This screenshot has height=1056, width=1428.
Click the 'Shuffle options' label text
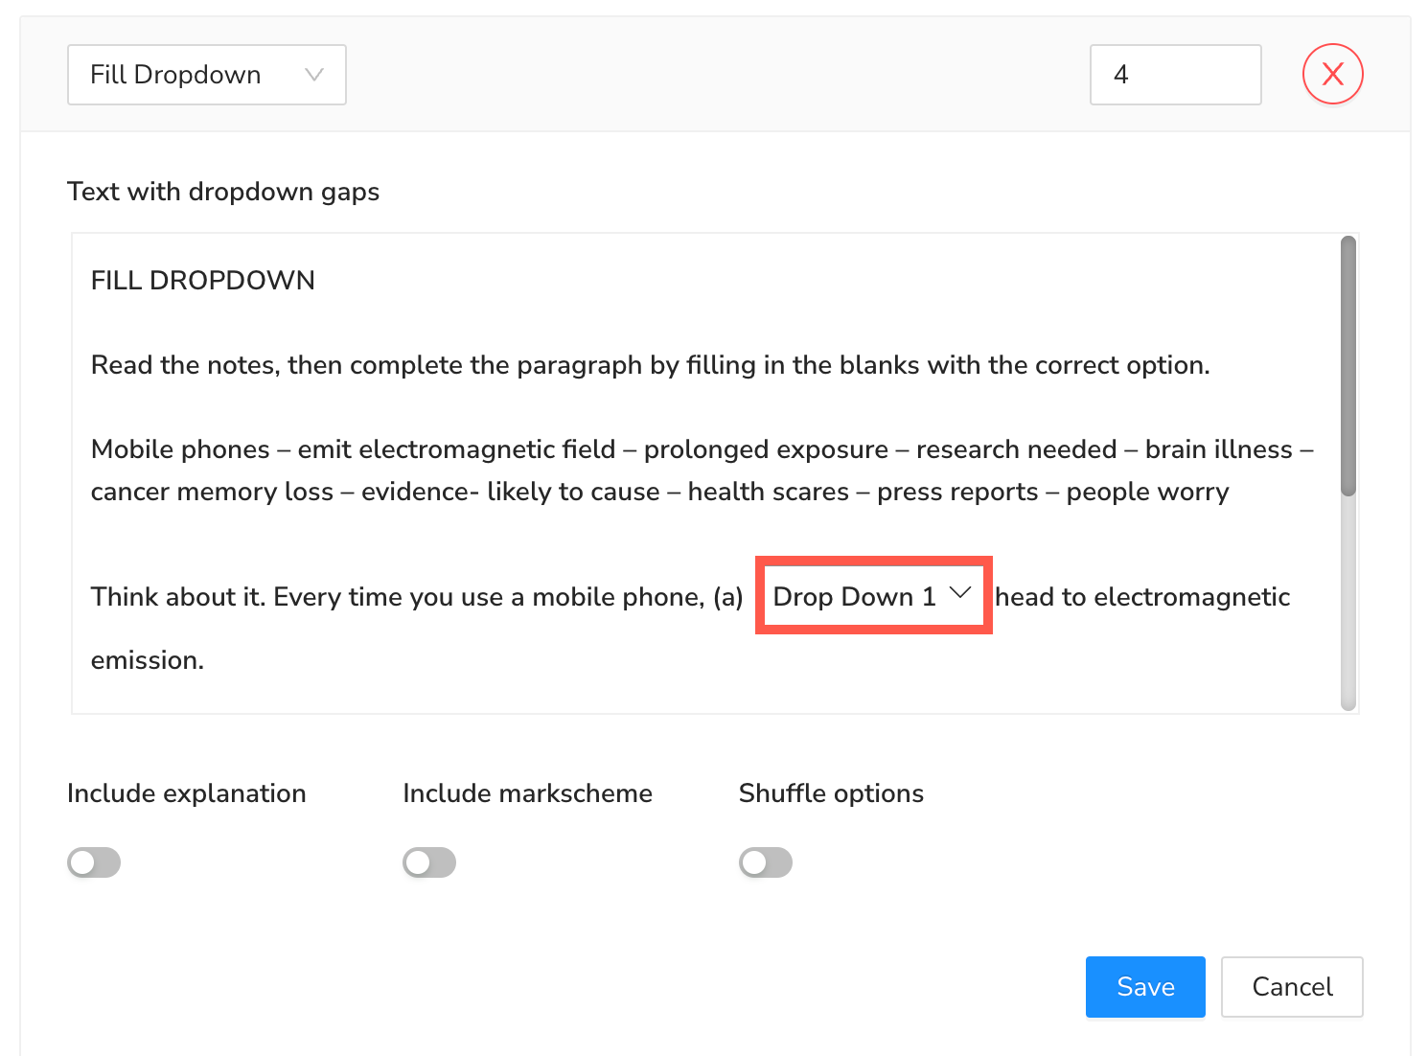(x=831, y=793)
